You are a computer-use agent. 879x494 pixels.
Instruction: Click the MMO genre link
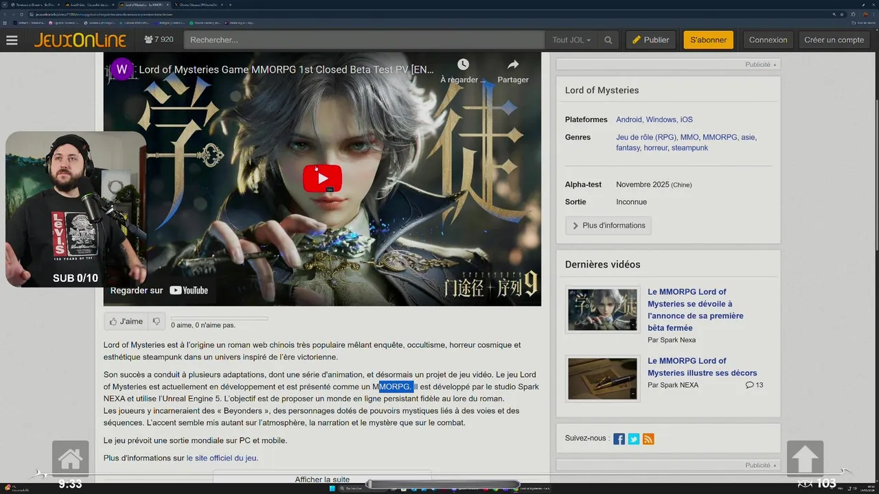click(x=689, y=137)
